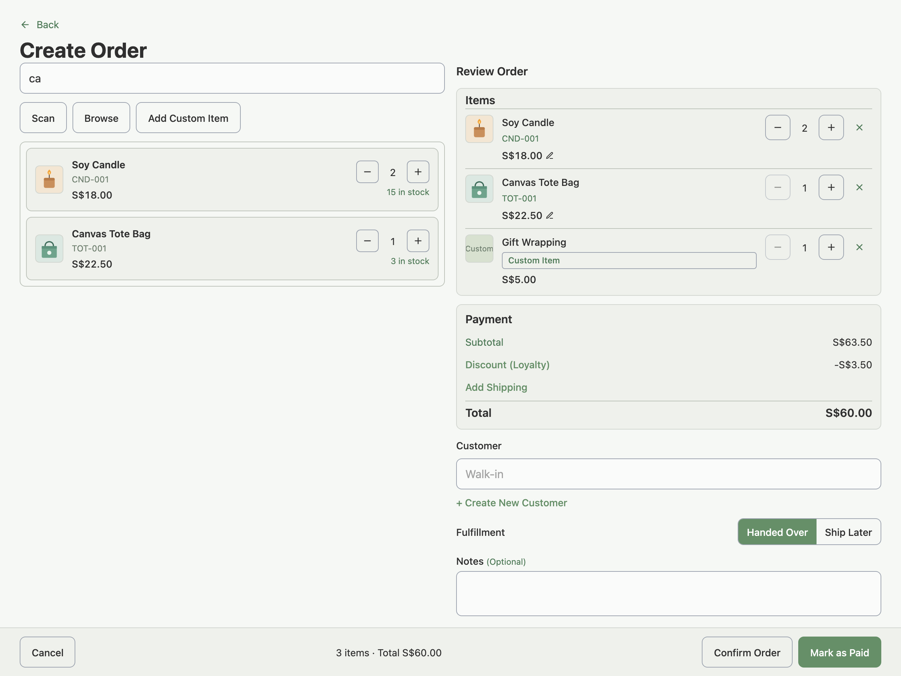The width and height of the screenshot is (901, 676).
Task: Decrease Soy Candle quantity in search results
Action: (367, 172)
